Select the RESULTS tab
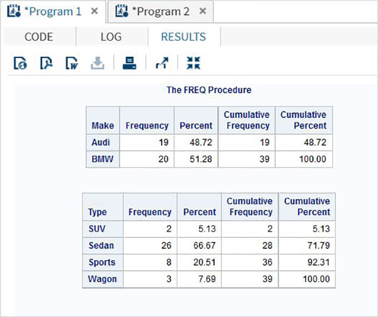 point(183,37)
